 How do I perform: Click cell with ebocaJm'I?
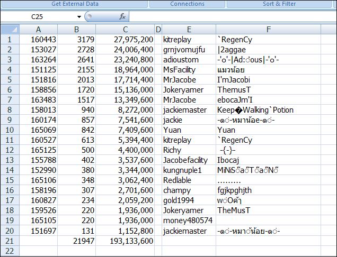[269, 100]
